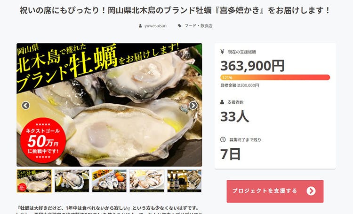Click the user icon beside yuwasuisan
The height and width of the screenshot is (214, 353).
[x=140, y=26]
